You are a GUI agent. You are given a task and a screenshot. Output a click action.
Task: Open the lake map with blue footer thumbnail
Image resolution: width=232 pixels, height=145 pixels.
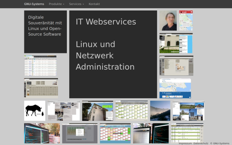click(175, 88)
